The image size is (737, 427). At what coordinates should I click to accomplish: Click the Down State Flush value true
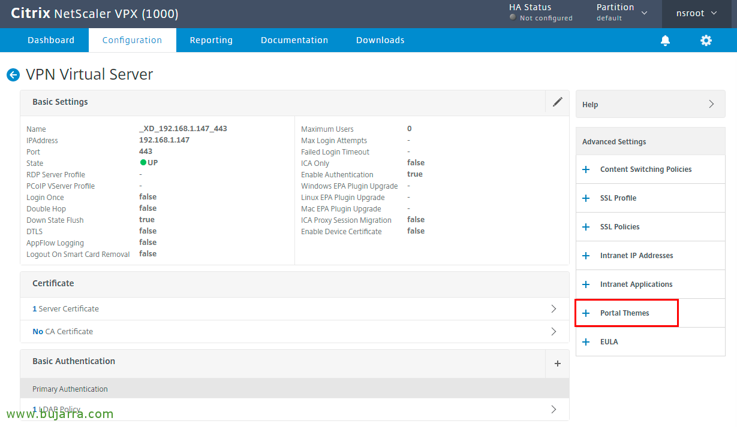[147, 220]
